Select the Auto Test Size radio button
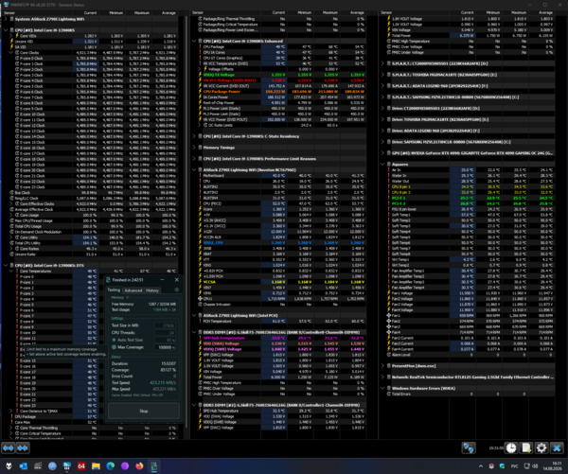The image size is (568, 474). pyautogui.click(x=115, y=340)
